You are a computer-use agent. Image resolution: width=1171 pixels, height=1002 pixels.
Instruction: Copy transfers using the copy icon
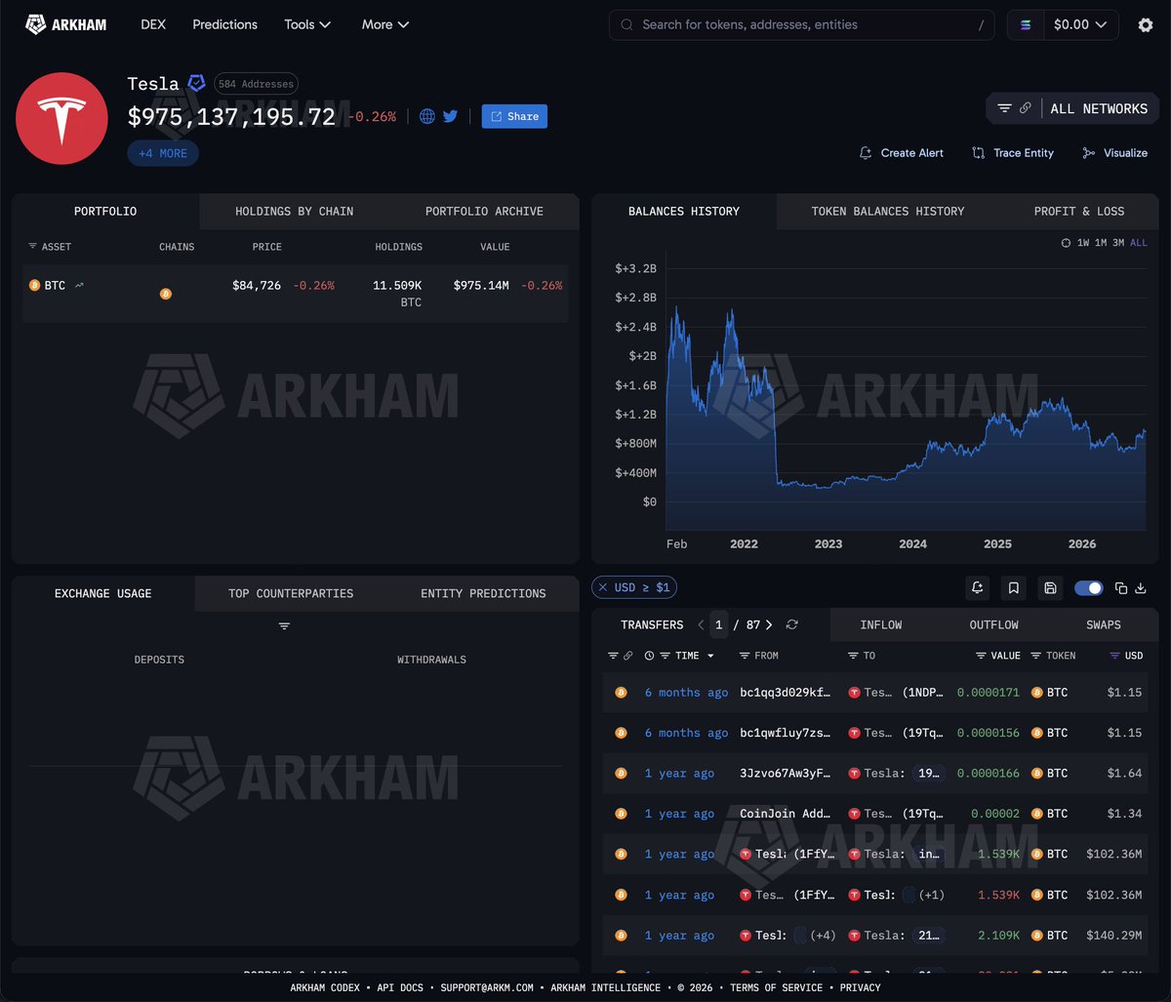tap(1121, 587)
